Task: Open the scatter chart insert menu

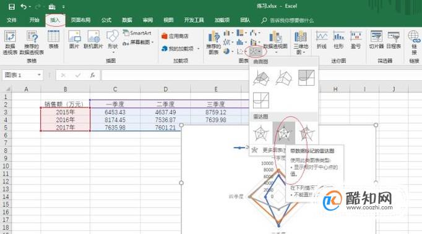Action: (x=241, y=51)
